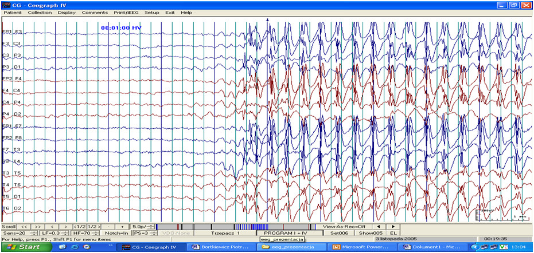Toggle View-As-Rec=Off setting
534x253 pixels.
pos(344,227)
